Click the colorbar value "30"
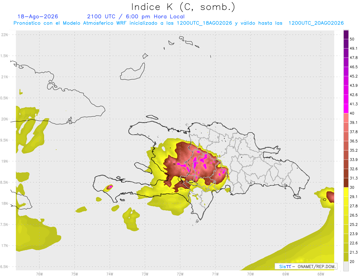Screen dimensions: 360x278 [x=352, y=187]
